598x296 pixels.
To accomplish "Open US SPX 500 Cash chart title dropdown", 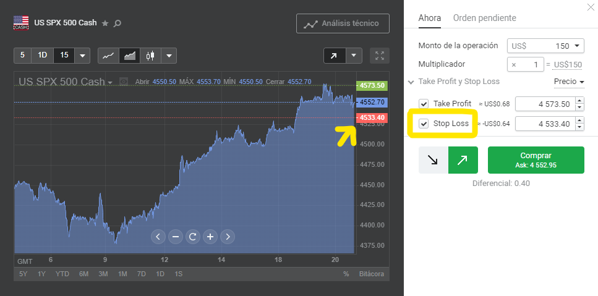I will pos(110,83).
